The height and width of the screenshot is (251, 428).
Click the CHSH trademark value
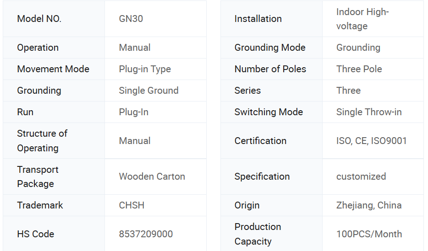[132, 205]
